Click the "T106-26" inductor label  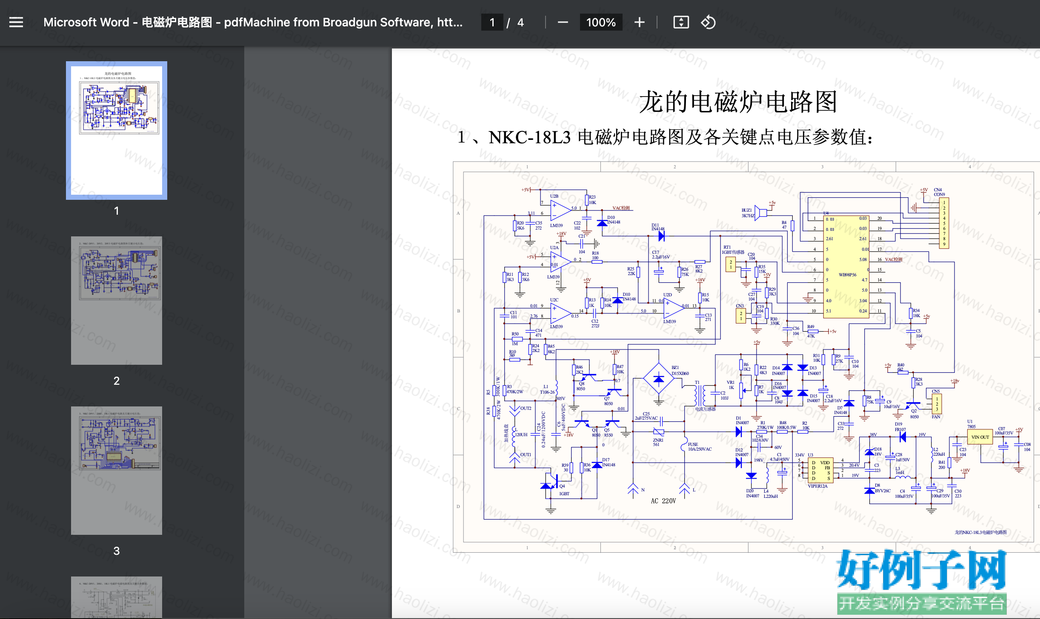tap(547, 392)
